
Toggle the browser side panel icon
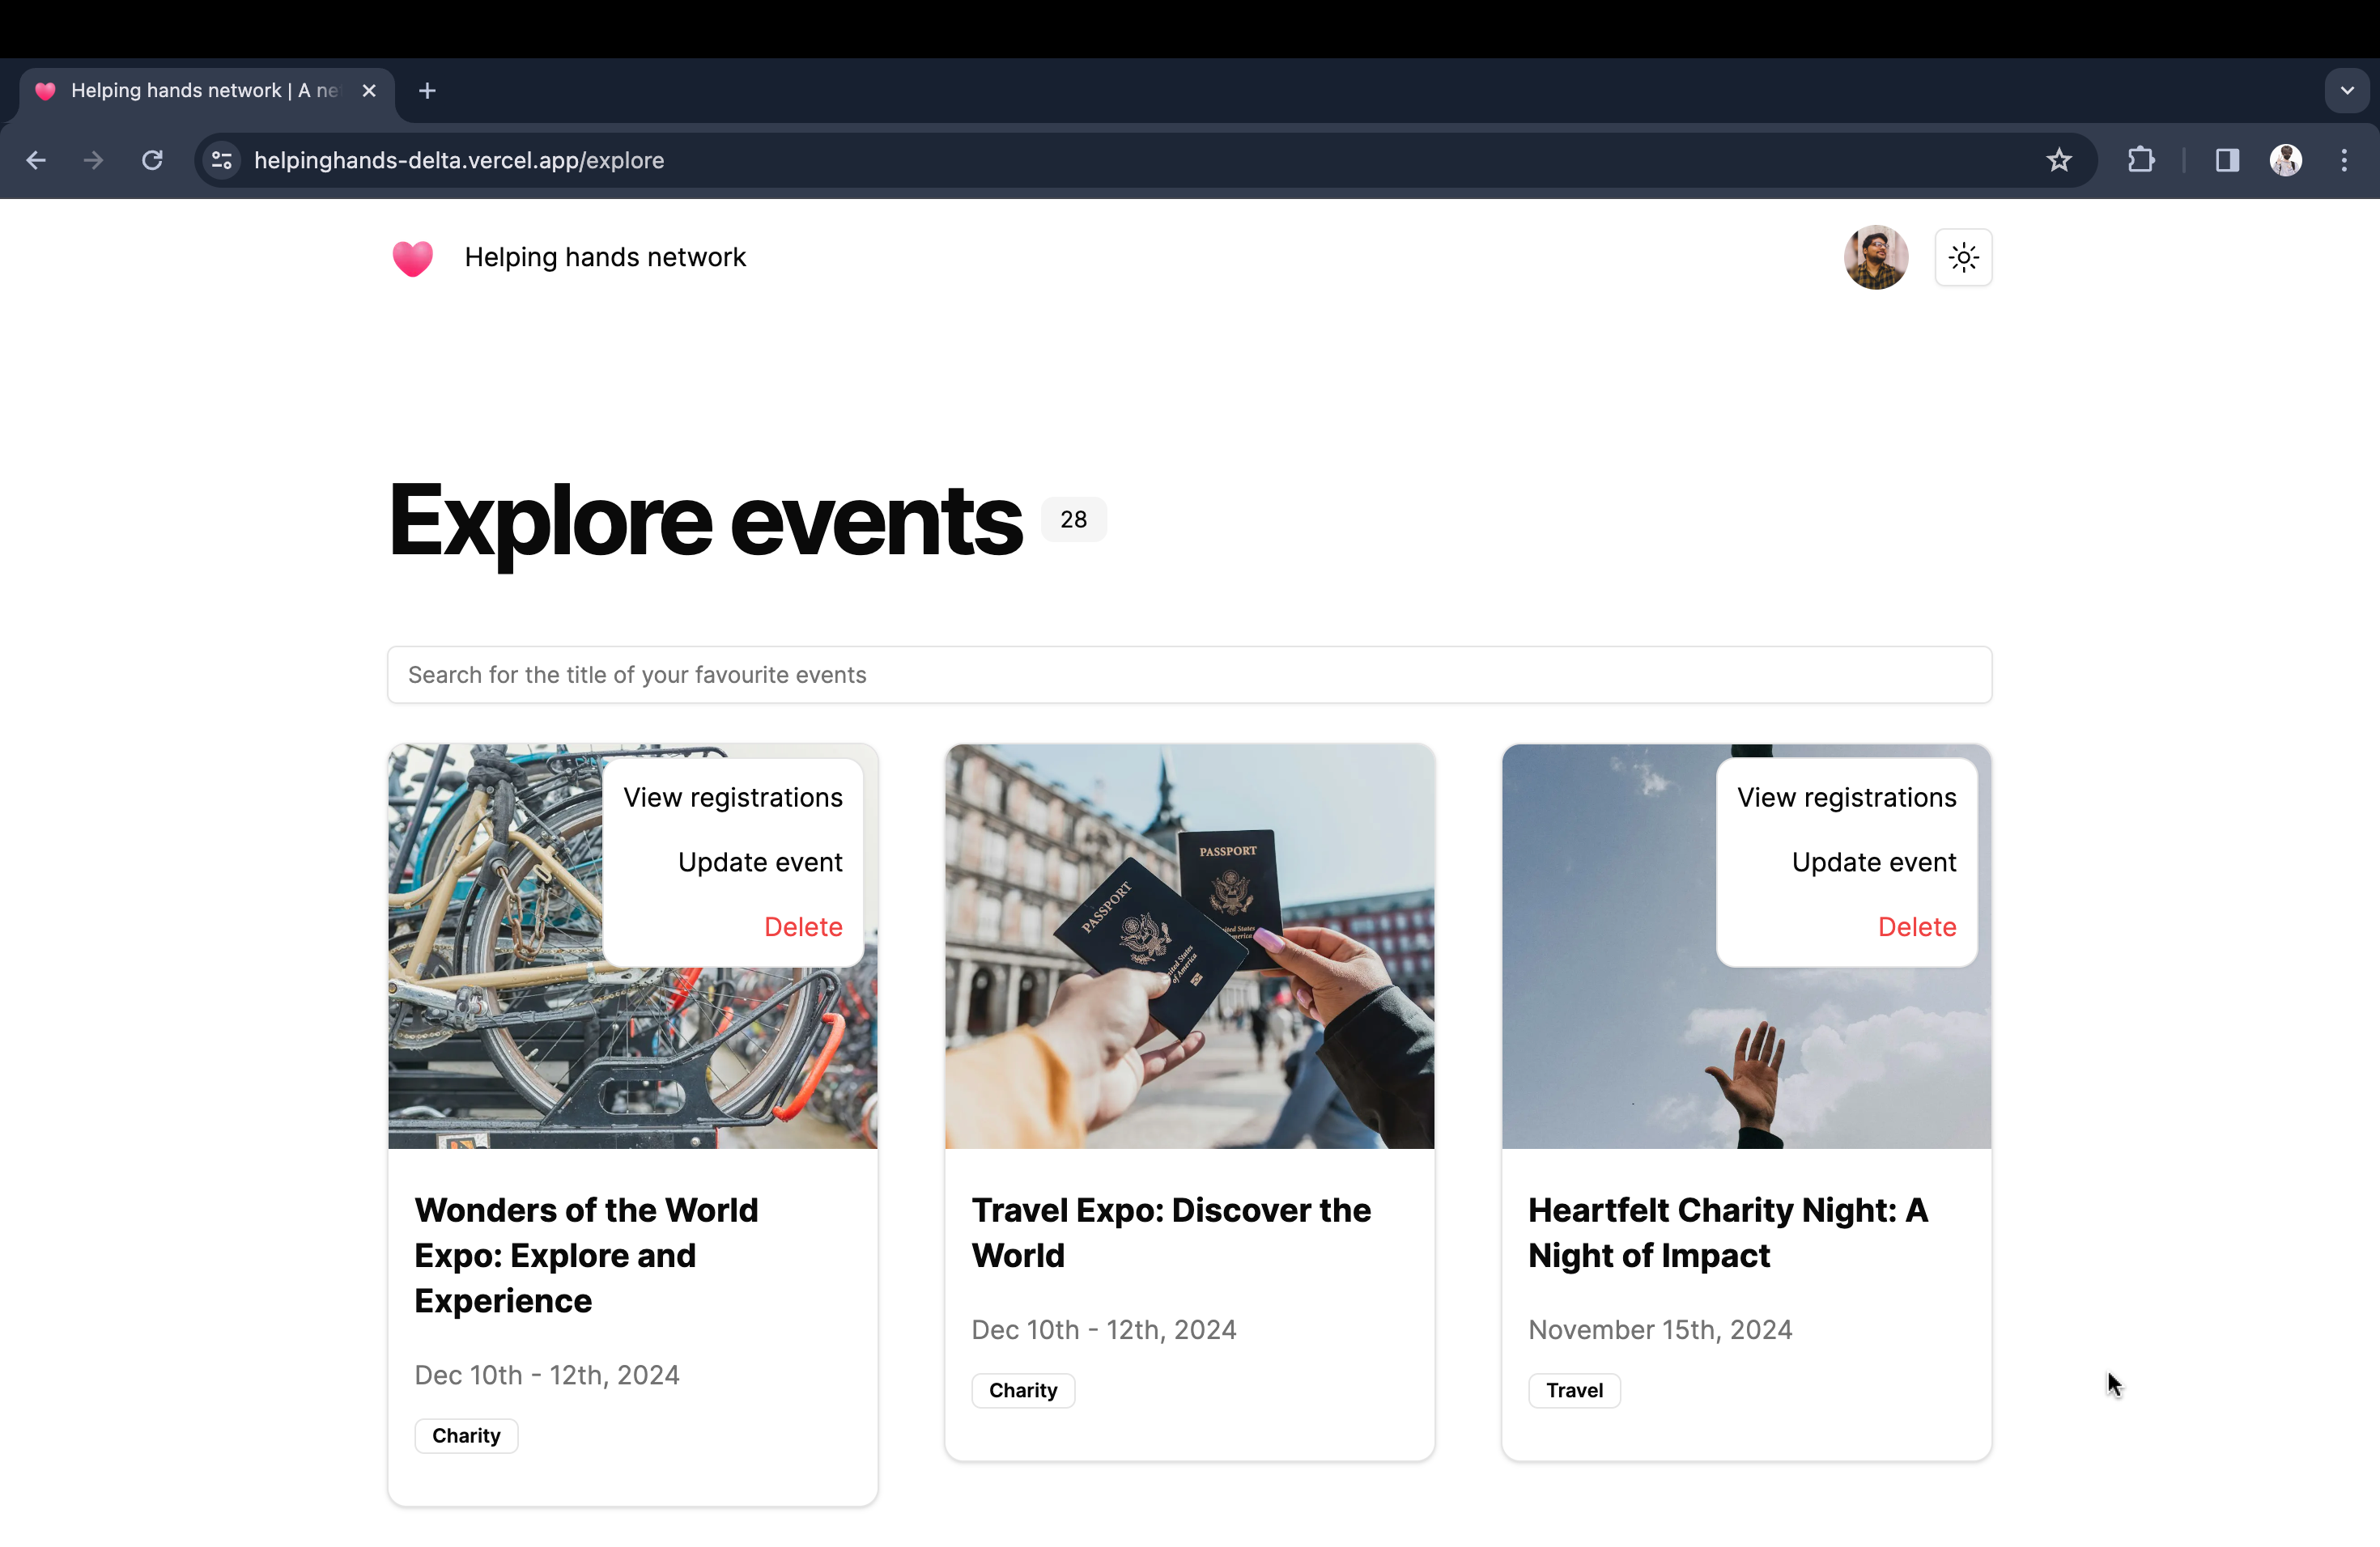[x=2226, y=160]
